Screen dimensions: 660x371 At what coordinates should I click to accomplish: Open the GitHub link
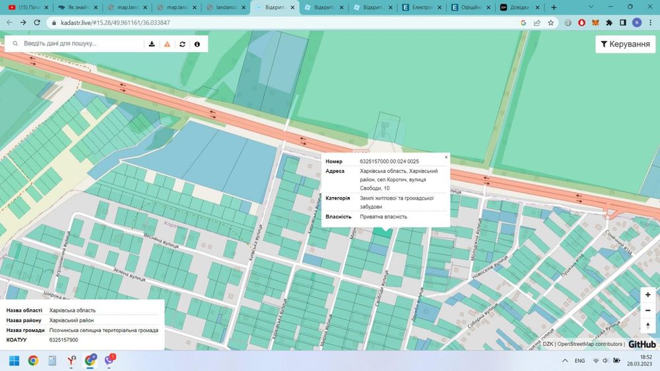point(642,344)
